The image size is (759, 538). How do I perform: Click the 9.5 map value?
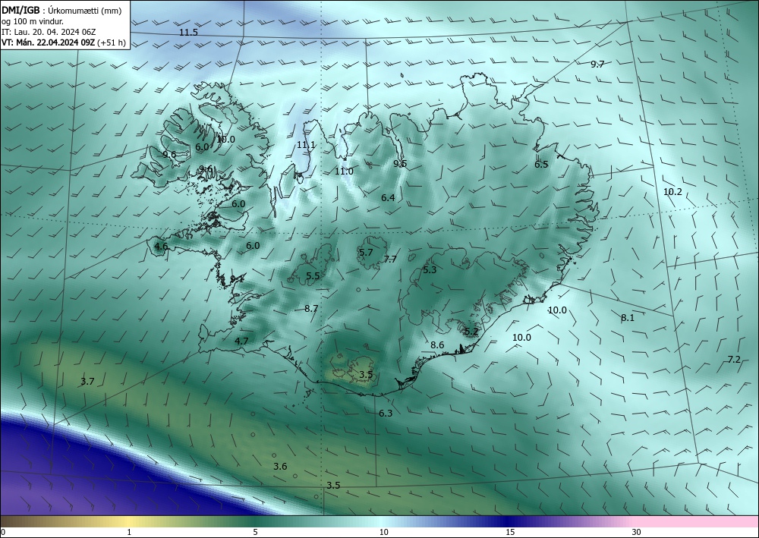pyautogui.click(x=400, y=164)
